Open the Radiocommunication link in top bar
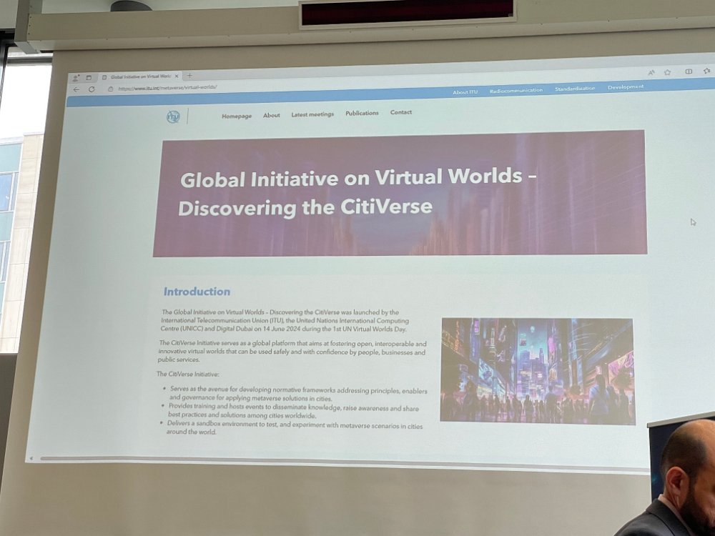 pyautogui.click(x=516, y=90)
